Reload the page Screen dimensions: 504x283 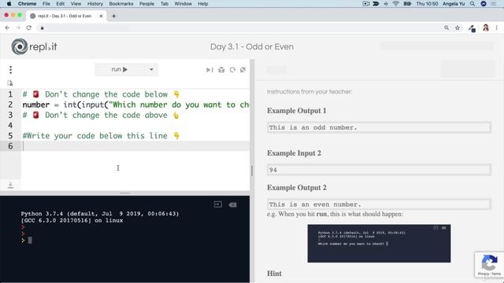[29, 28]
